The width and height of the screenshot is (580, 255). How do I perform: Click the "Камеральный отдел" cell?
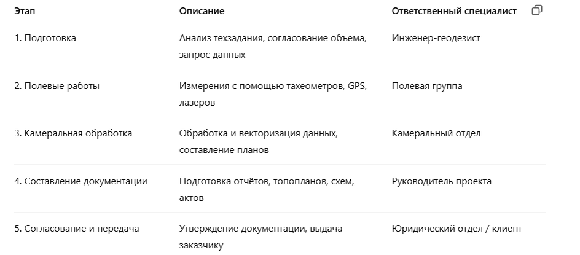(x=436, y=133)
